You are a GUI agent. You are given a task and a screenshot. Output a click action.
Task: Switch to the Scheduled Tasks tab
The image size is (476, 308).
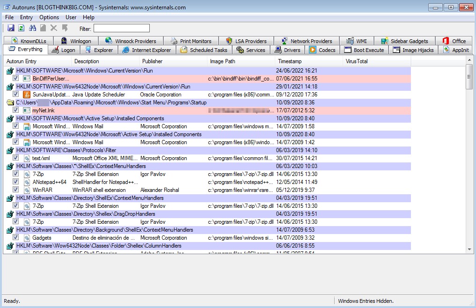[x=204, y=50]
